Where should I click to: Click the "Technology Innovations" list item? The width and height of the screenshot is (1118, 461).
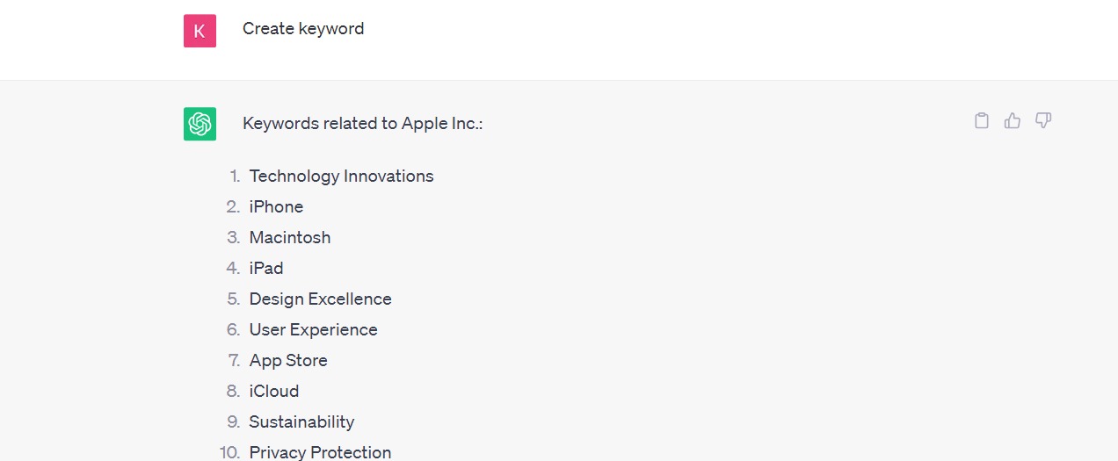[x=341, y=176]
